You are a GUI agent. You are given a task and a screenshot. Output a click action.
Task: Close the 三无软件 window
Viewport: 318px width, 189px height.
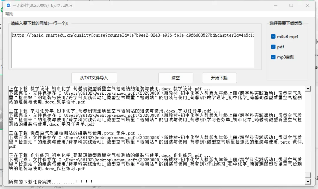click(x=307, y=5)
